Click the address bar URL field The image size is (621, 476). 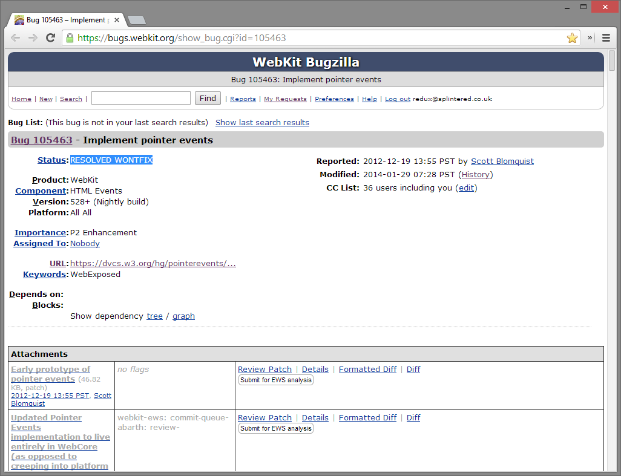point(321,38)
